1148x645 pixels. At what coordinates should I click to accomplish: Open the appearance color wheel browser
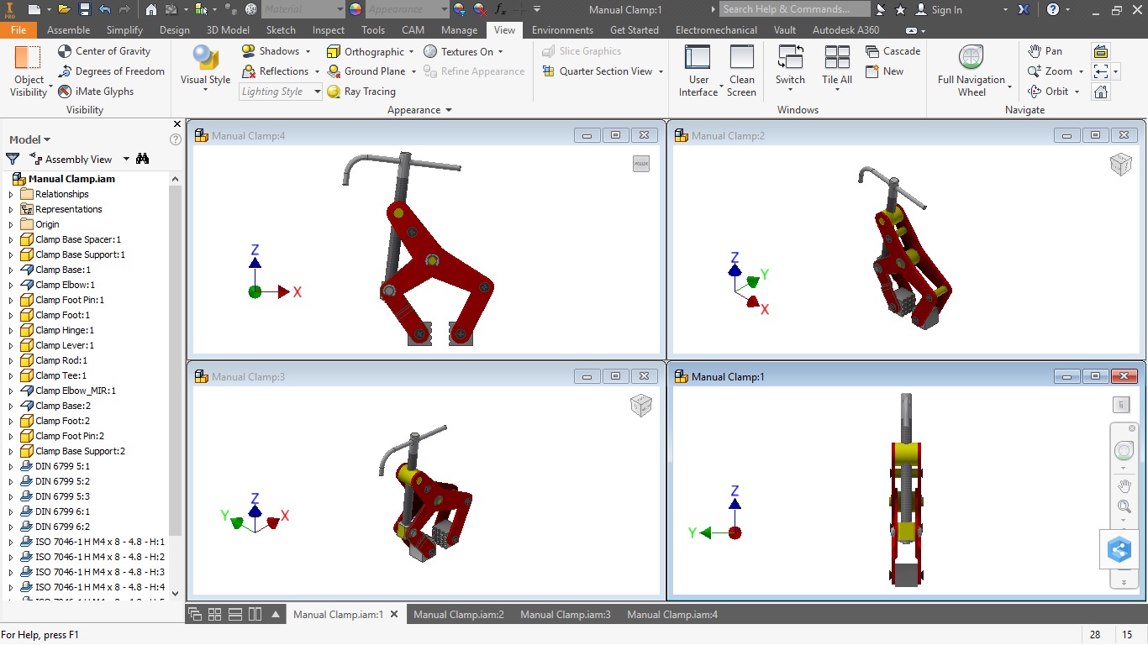pos(355,9)
